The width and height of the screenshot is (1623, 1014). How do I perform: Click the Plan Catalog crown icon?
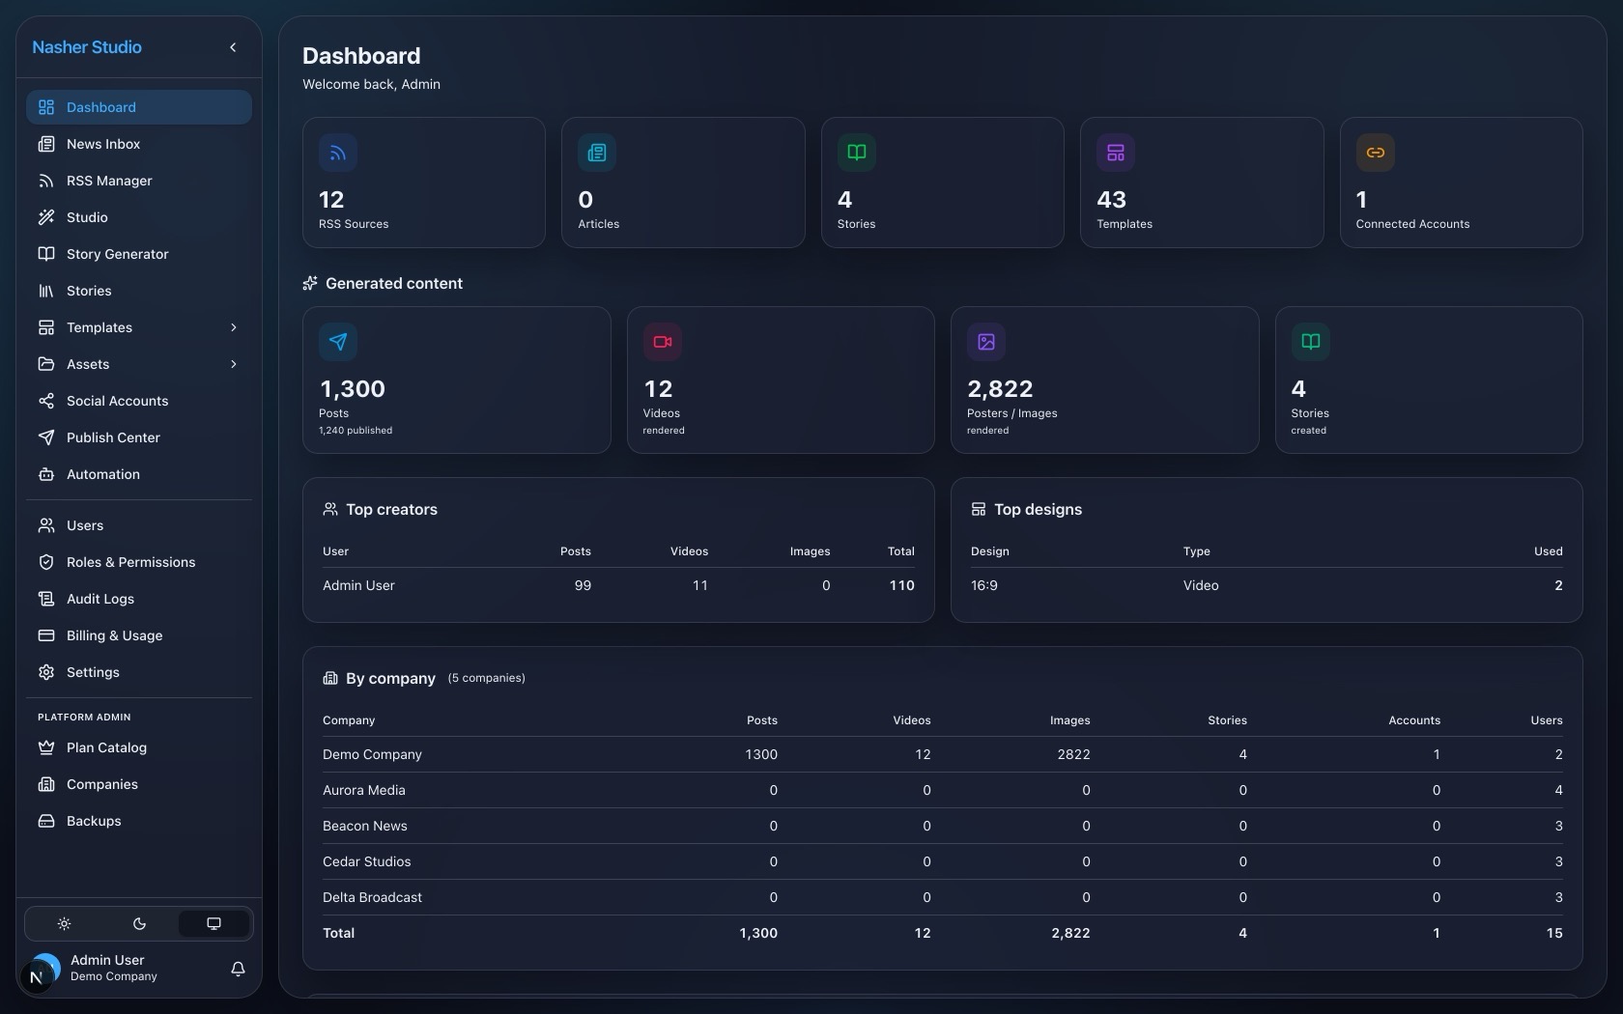[46, 747]
